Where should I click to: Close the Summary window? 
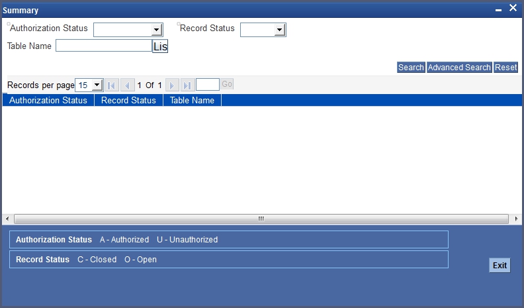(x=513, y=8)
